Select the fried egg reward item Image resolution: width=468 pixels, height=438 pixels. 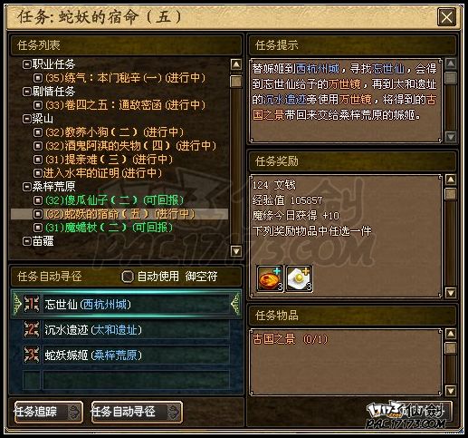click(x=299, y=278)
